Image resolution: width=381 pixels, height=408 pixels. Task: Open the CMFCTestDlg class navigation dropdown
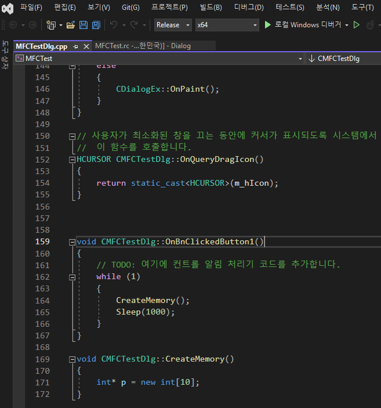coord(343,59)
